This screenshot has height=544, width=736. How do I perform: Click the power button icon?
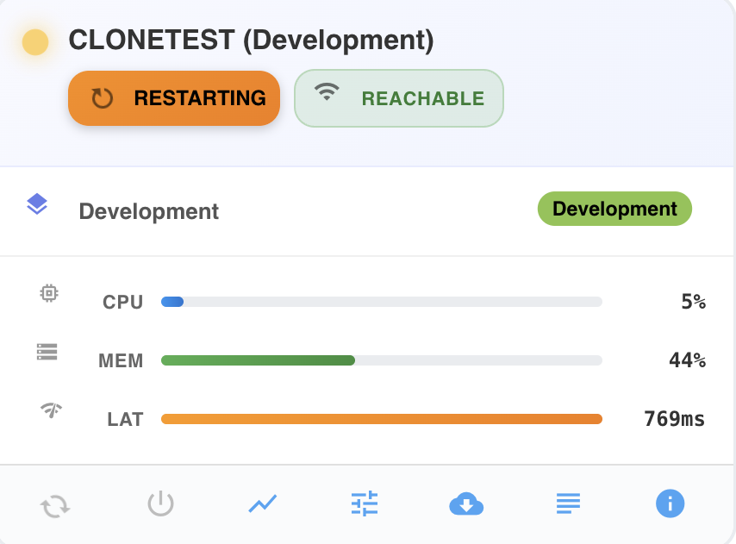pyautogui.click(x=161, y=503)
